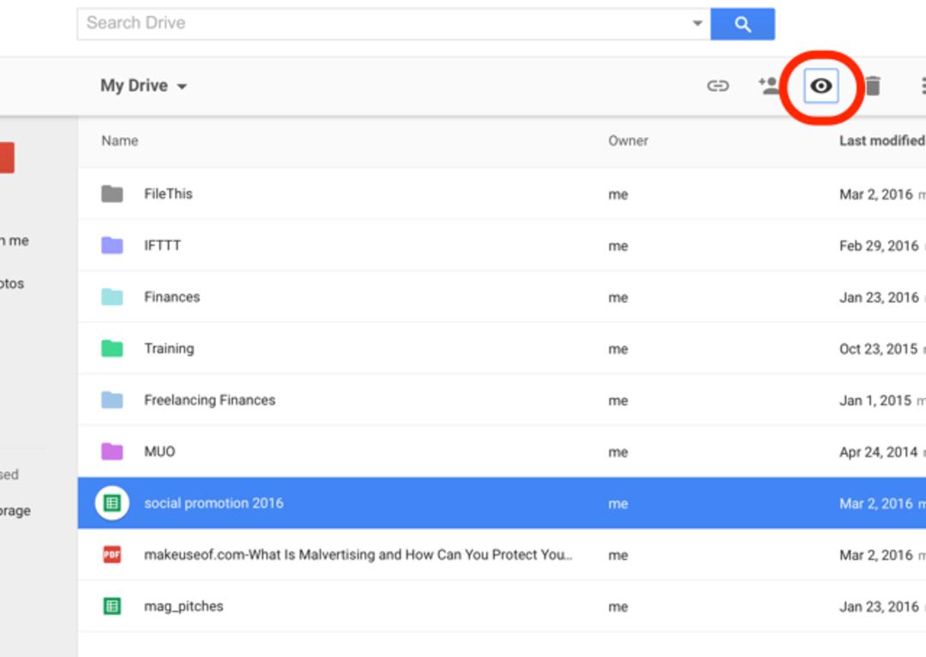Preview the file using the eye icon
Viewport: 926px width, 657px height.
(x=821, y=87)
